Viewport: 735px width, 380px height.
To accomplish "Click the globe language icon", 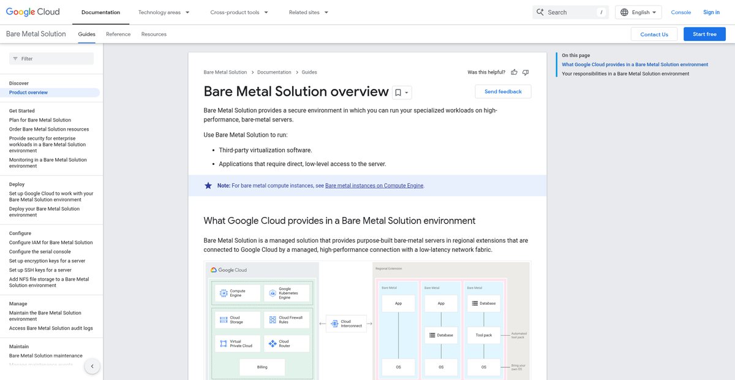I will point(624,12).
